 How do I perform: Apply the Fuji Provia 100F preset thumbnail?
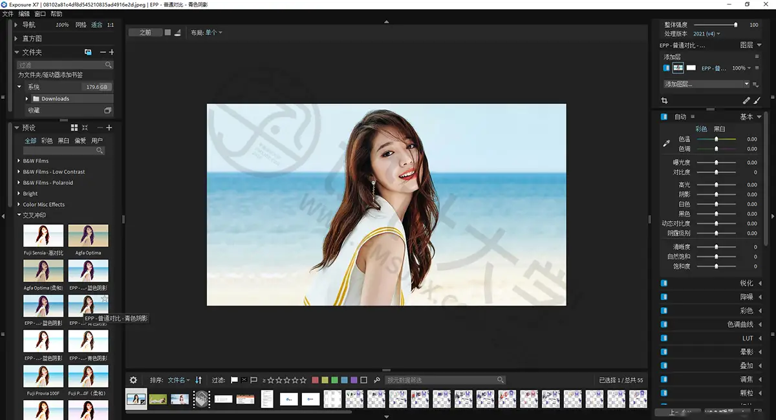(x=43, y=377)
